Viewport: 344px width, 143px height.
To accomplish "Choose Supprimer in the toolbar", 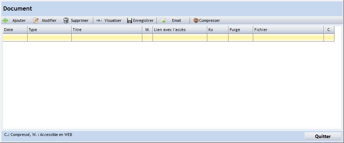I will point(79,20).
